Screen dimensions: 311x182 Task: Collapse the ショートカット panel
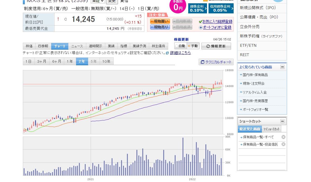[x=282, y=121]
